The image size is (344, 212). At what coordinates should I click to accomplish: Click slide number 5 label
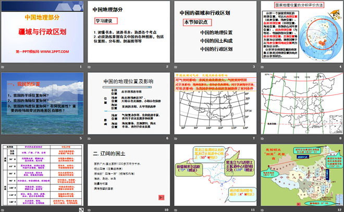point(81,138)
